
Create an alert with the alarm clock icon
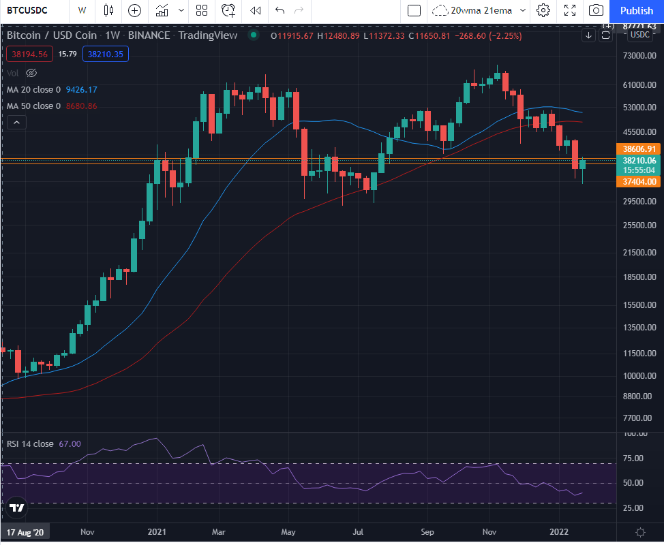tap(228, 11)
